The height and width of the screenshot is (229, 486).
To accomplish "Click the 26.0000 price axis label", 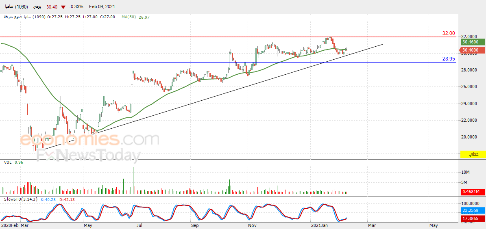I will [x=470, y=86].
